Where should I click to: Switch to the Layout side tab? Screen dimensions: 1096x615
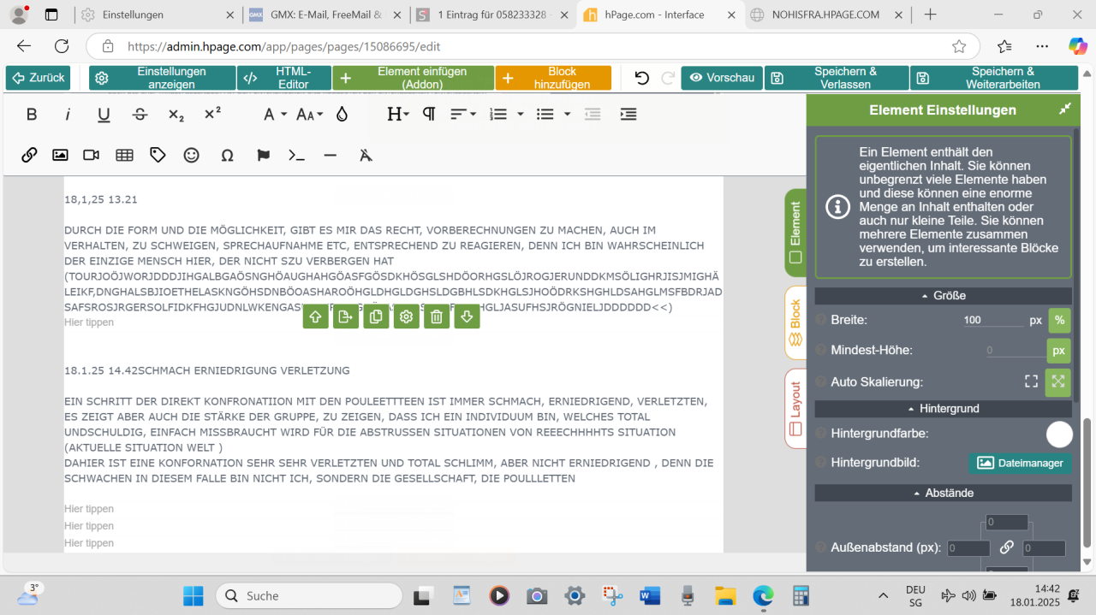pyautogui.click(x=795, y=409)
